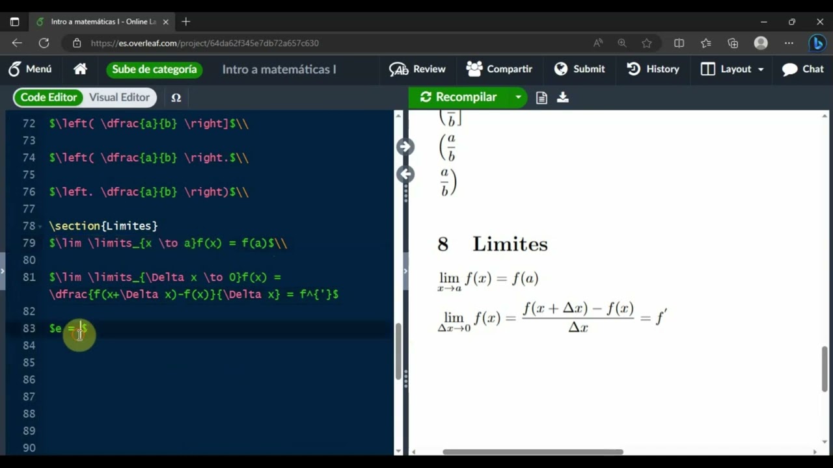Recompile the document
The height and width of the screenshot is (468, 833).
[x=459, y=97]
